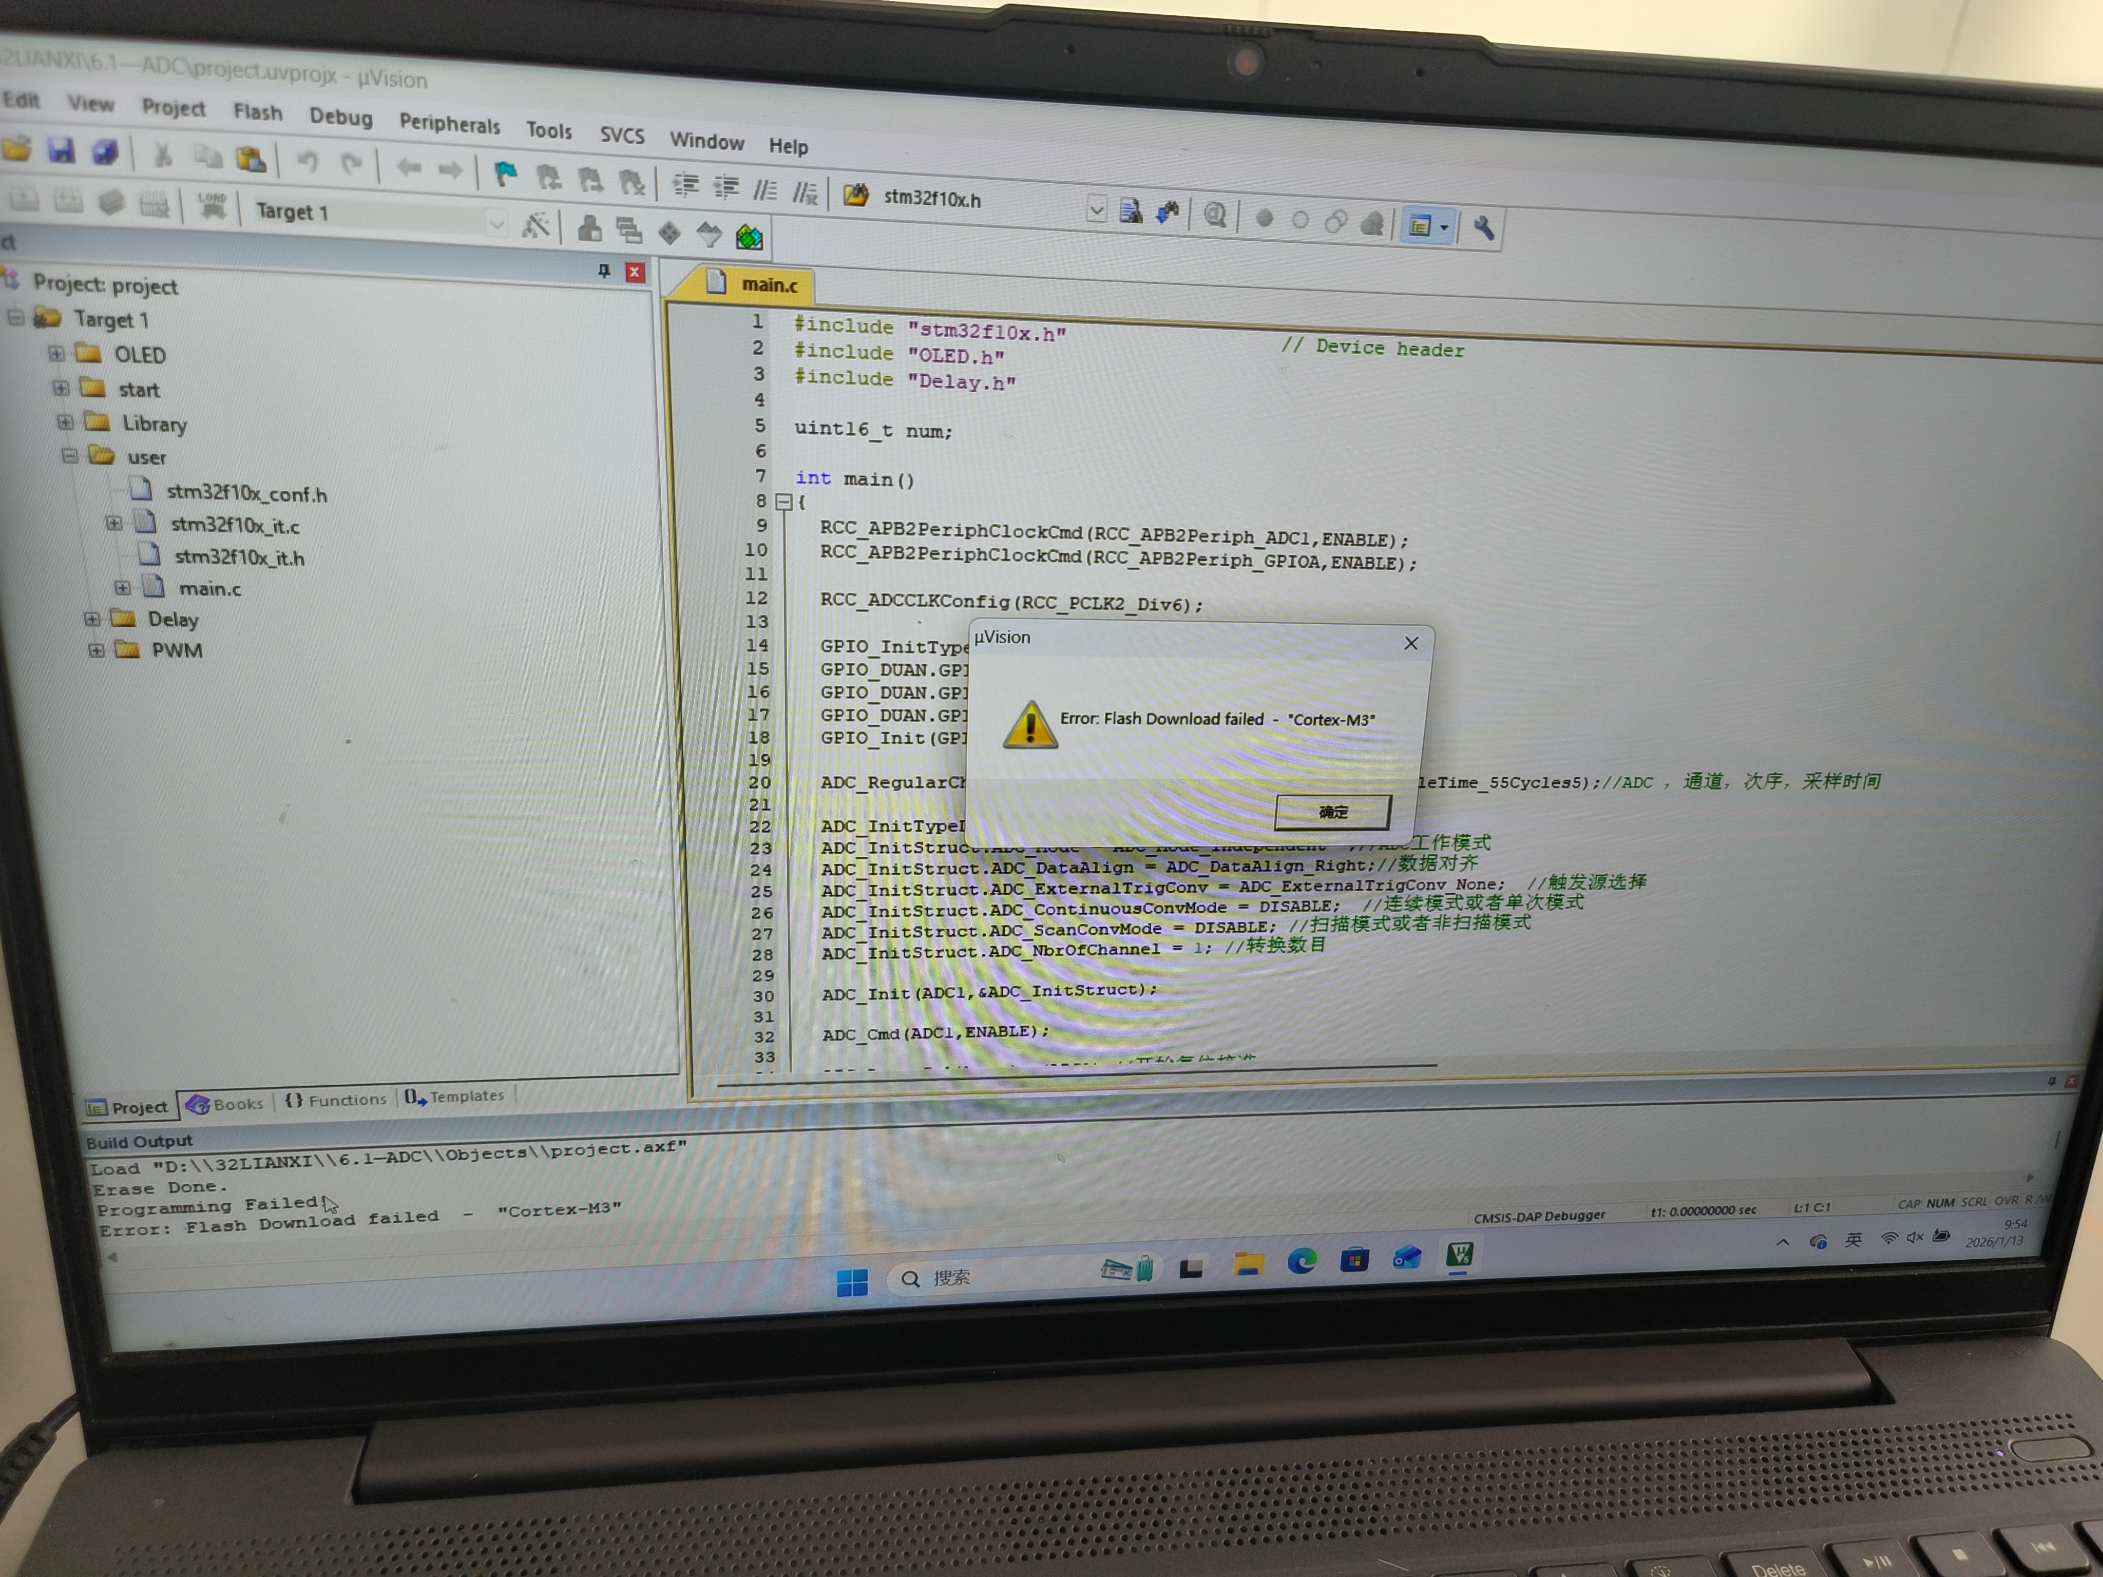Click Start/Stop Debug Session magnifier icon
2103x1577 pixels.
(1214, 216)
